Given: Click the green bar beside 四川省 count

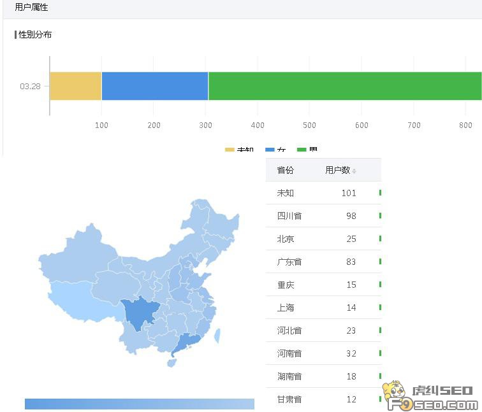Looking at the screenshot, I should click(380, 215).
